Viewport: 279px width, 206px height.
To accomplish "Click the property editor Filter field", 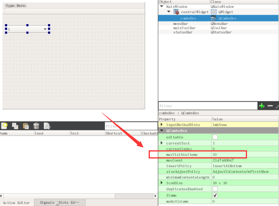I will coord(208,106).
